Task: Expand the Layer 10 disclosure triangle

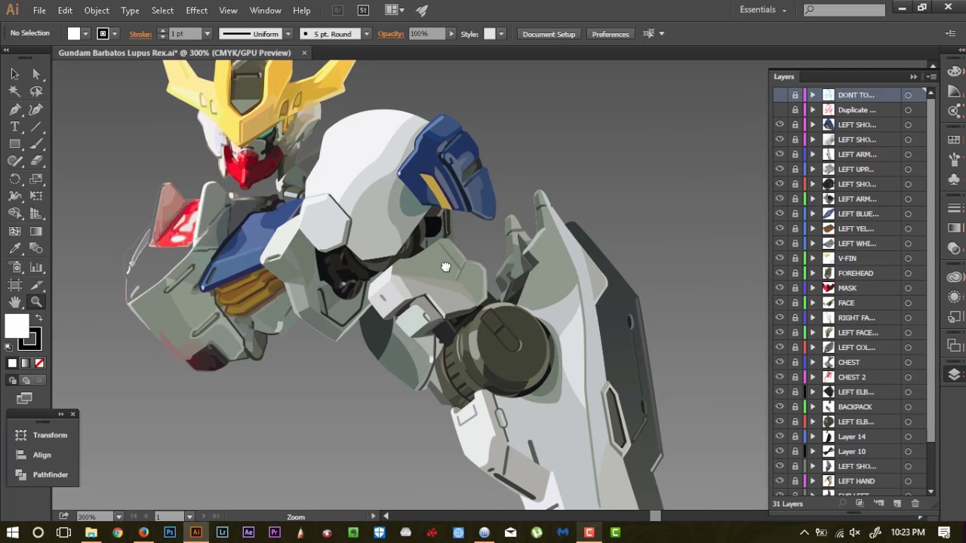Action: [x=813, y=451]
